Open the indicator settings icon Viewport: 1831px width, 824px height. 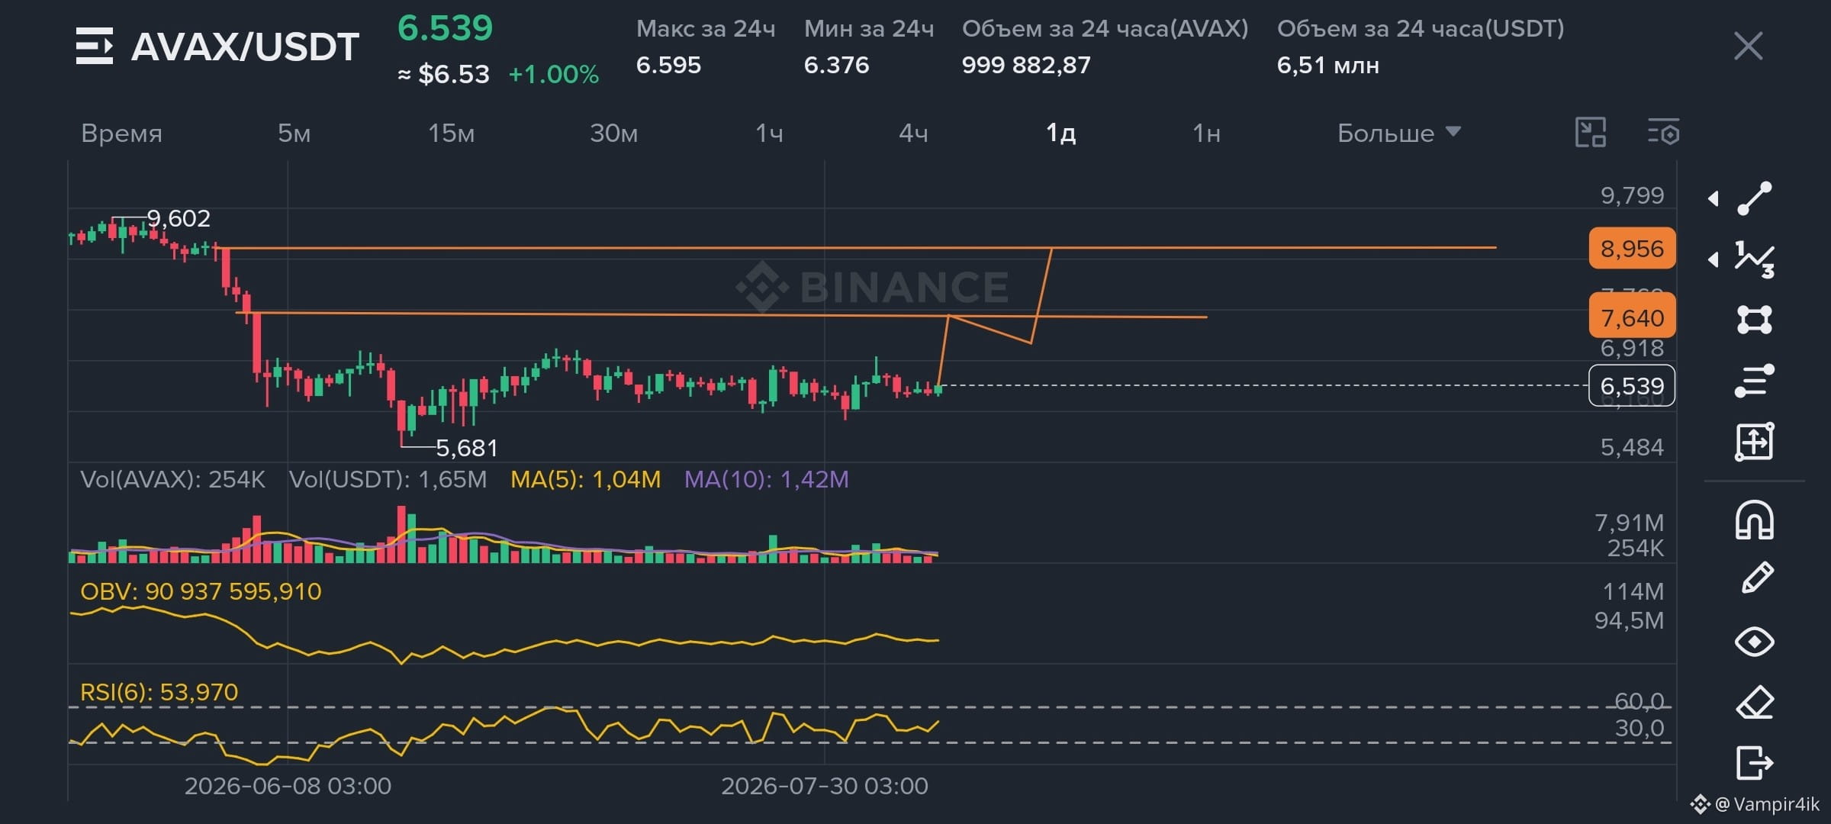click(1663, 132)
